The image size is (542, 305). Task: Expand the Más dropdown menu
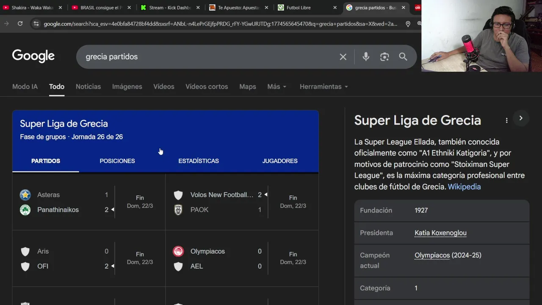click(x=277, y=86)
